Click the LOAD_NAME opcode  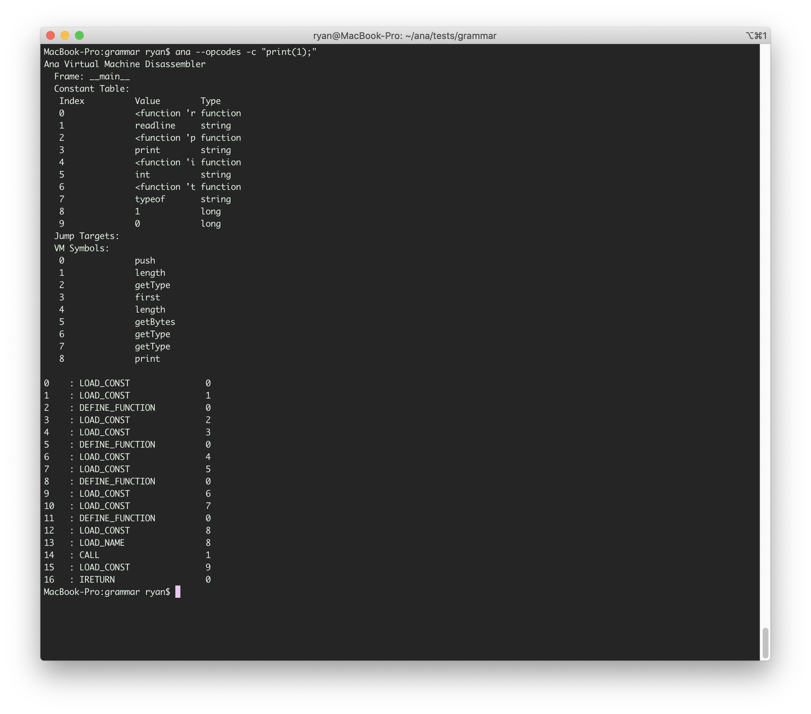pos(102,544)
